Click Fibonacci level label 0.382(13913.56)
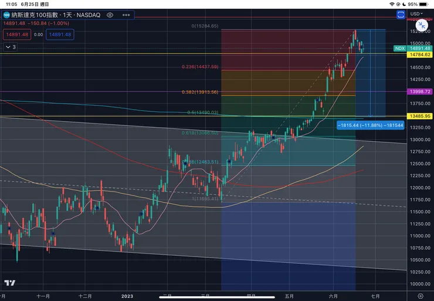434x301 pixels. (x=200, y=92)
